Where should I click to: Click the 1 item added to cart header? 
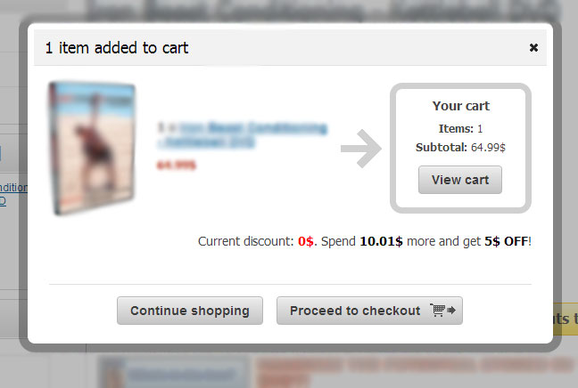pos(117,48)
